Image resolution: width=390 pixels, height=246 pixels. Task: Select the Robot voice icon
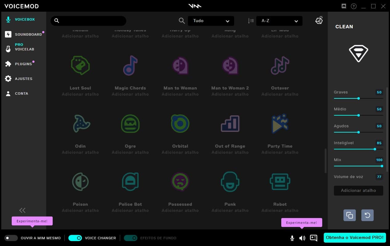pyautogui.click(x=280, y=182)
